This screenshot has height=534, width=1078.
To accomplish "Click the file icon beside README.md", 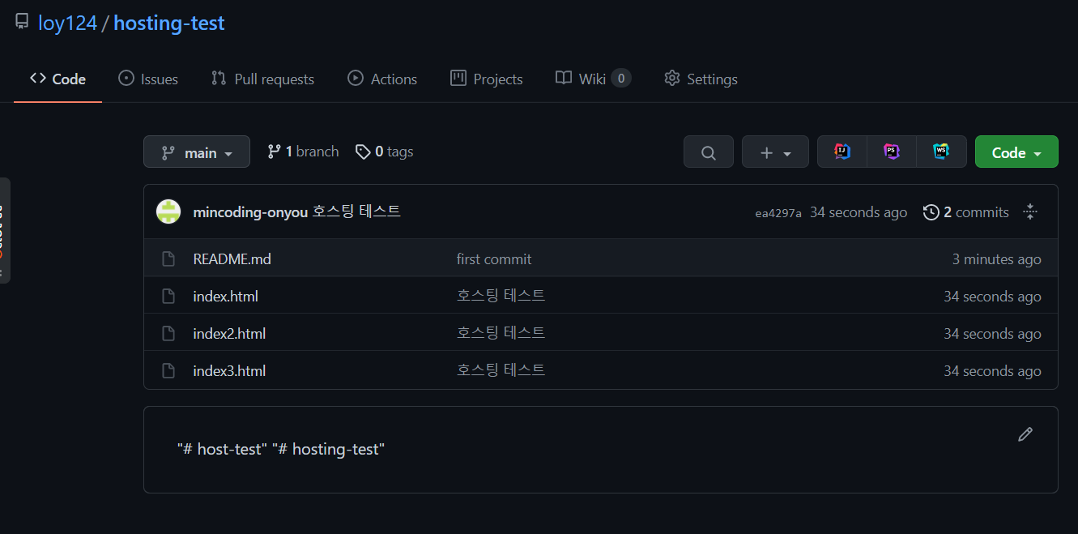I will pos(168,259).
